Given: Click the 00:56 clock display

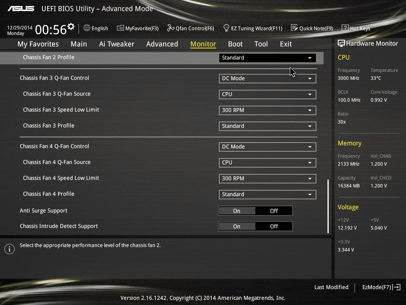Looking at the screenshot, I should (51, 29).
